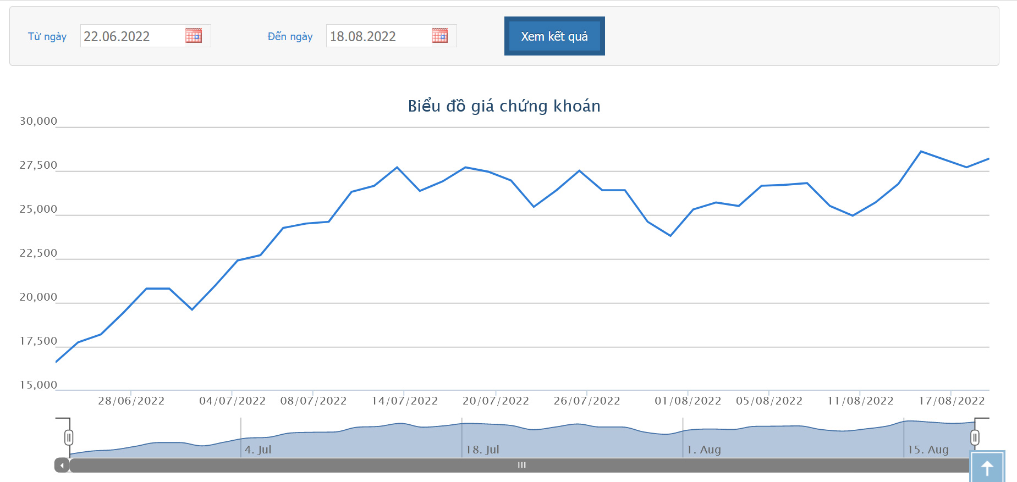
Task: Click the right navigator range handle
Action: click(x=975, y=437)
